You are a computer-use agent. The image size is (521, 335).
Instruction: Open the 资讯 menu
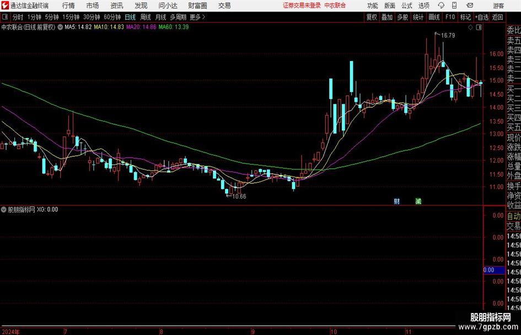[117, 6]
